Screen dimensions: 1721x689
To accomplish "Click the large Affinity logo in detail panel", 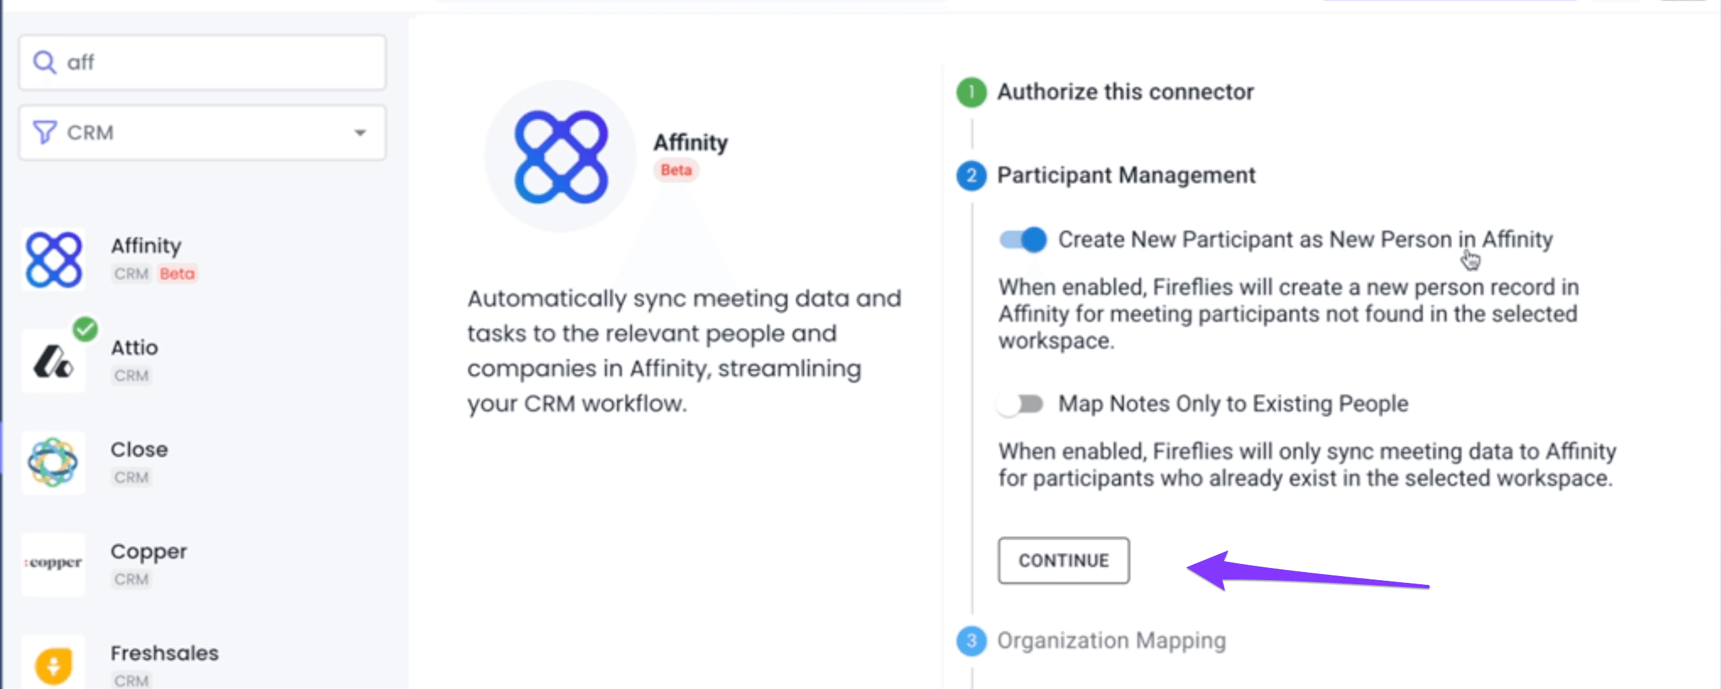I will 561,157.
